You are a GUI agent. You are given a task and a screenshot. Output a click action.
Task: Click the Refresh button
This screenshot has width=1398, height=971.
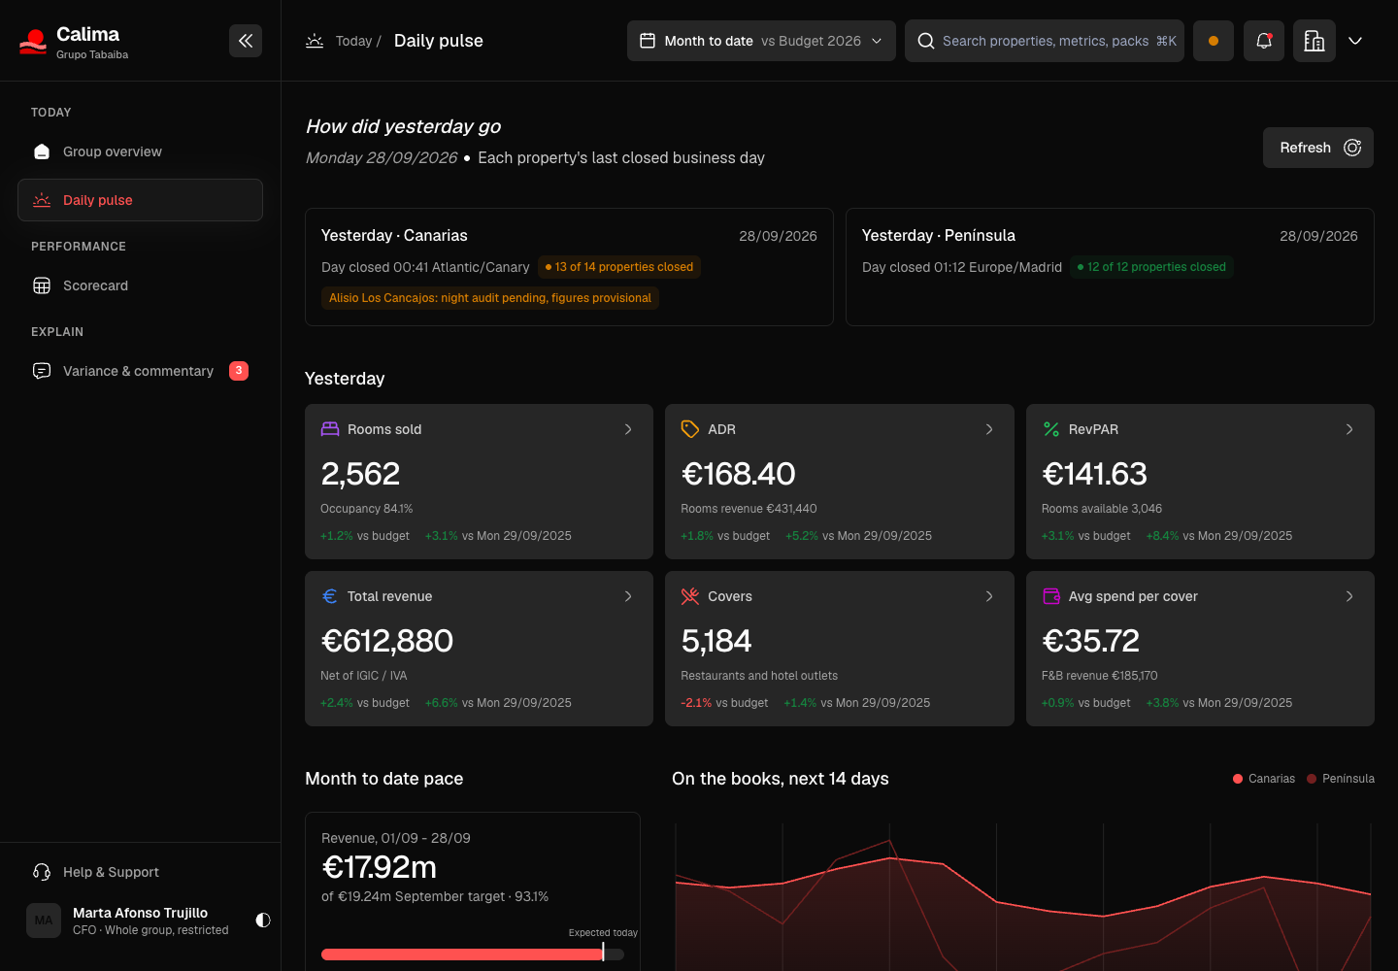[x=1318, y=148]
